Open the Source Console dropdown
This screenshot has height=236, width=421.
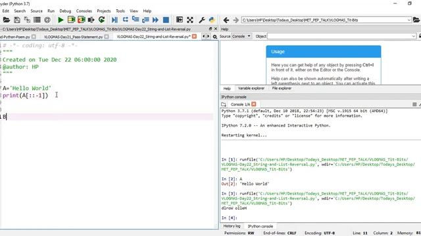point(241,36)
